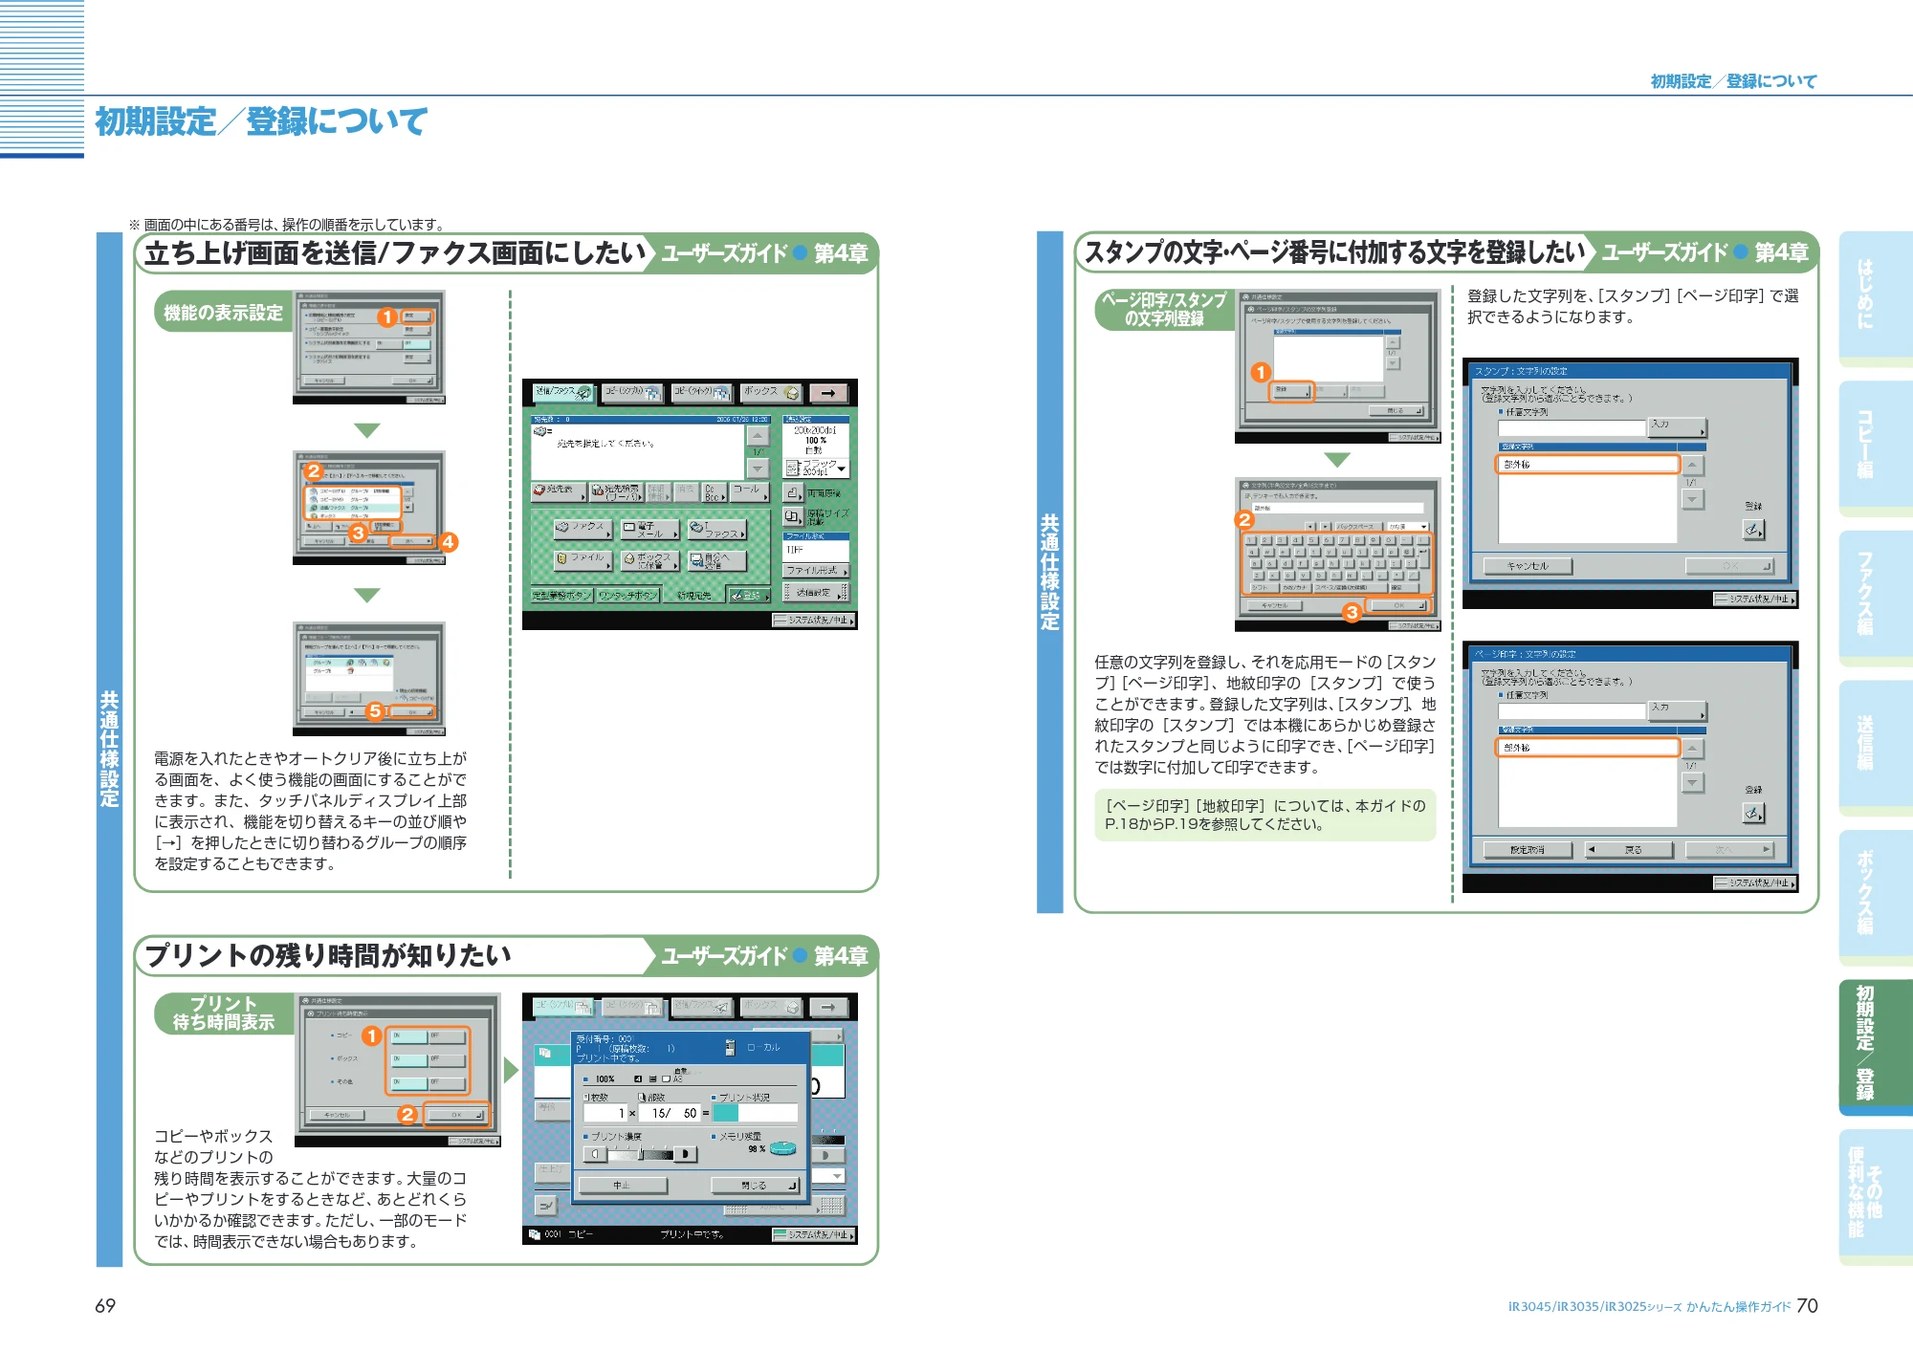This screenshot has height=1351, width=1913.
Task: Tap 登録 pencil icon in スタンプ dialog
Action: click(1753, 529)
